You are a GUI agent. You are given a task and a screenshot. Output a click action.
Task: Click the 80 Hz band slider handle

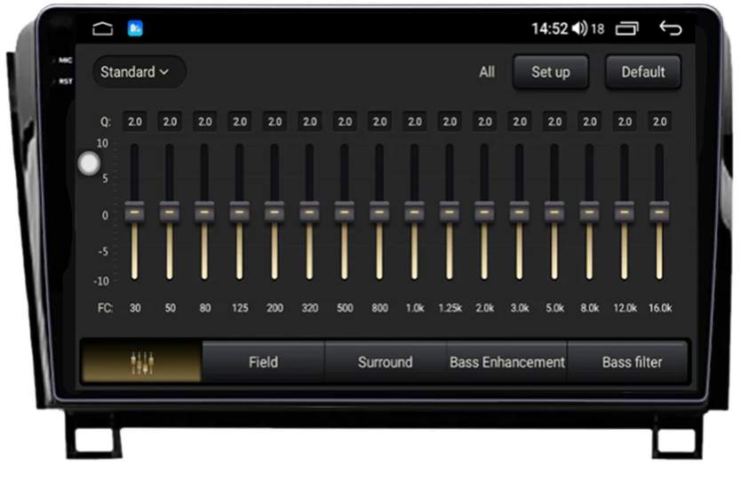tap(204, 212)
